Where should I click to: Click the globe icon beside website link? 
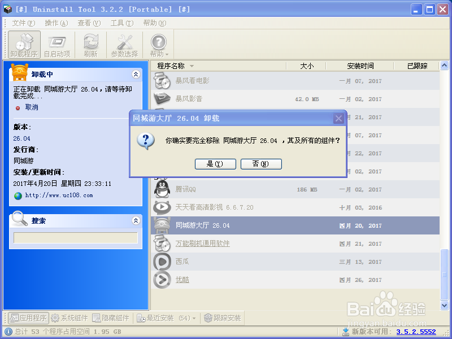click(x=18, y=196)
